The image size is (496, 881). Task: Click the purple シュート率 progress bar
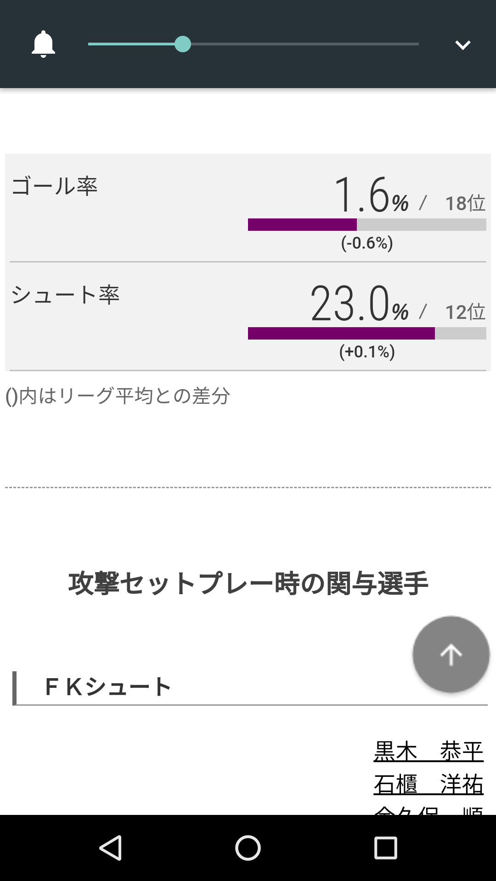click(341, 333)
